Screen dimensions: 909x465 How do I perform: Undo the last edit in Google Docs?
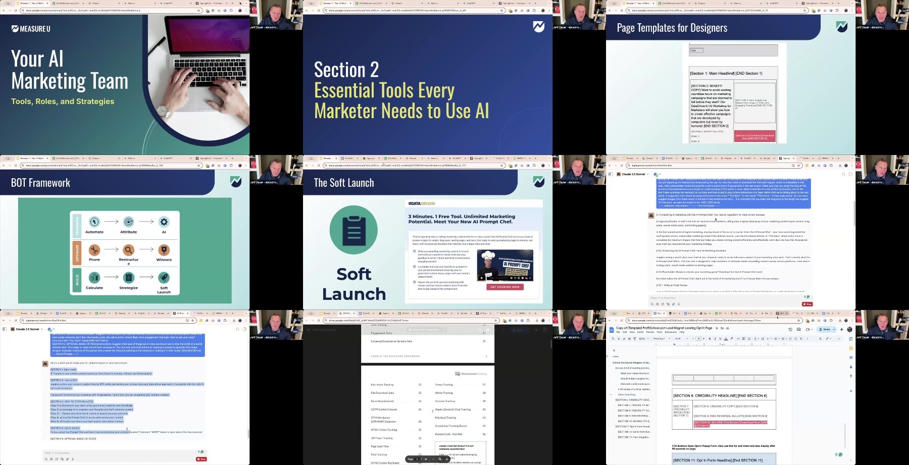[619, 338]
